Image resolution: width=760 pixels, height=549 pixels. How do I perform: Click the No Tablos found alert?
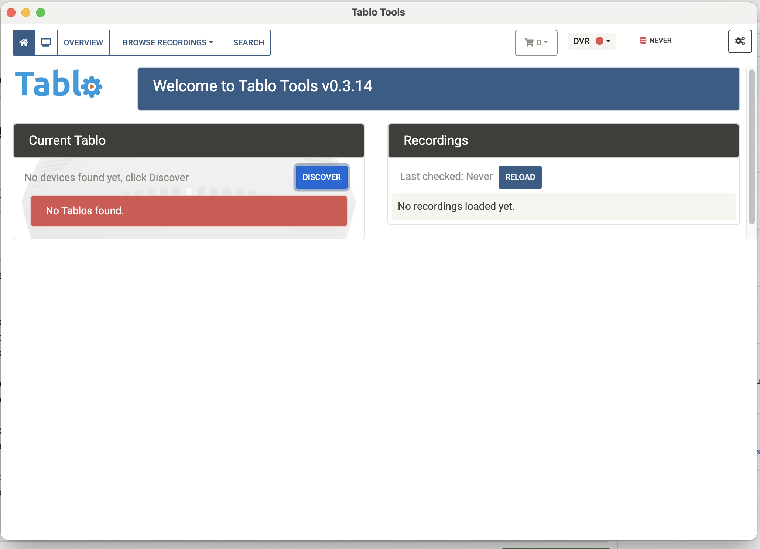[188, 211]
